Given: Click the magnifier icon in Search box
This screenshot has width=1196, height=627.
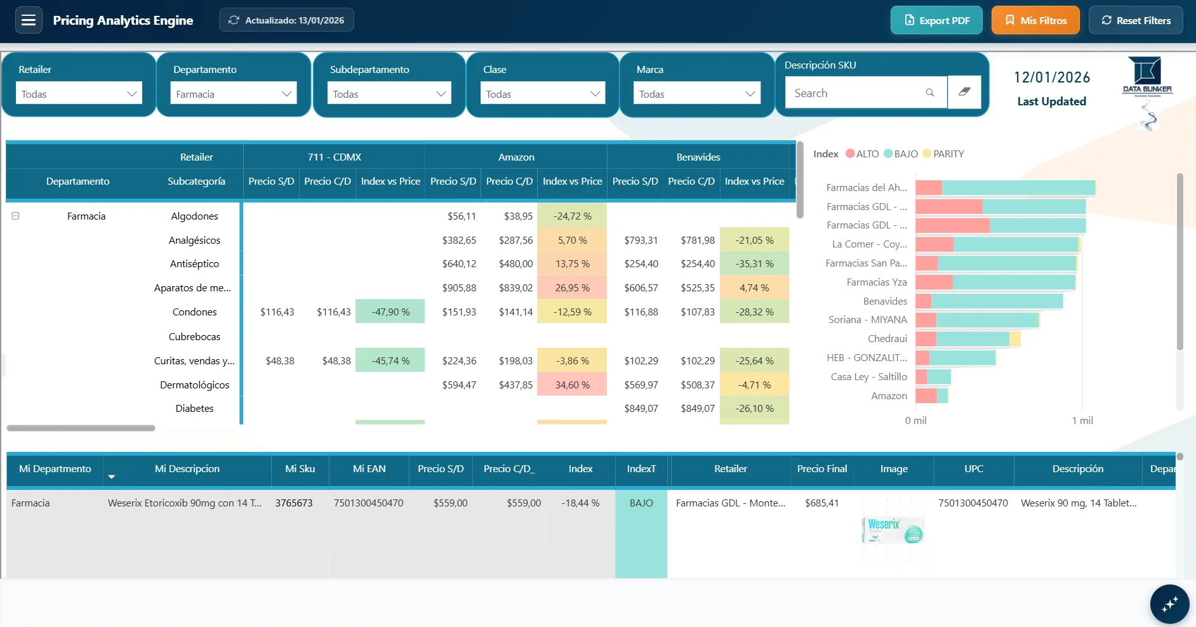Looking at the screenshot, I should tap(930, 93).
